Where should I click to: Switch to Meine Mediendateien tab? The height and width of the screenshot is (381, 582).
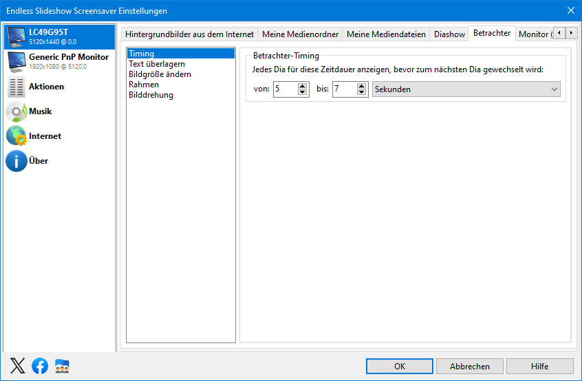coord(386,34)
